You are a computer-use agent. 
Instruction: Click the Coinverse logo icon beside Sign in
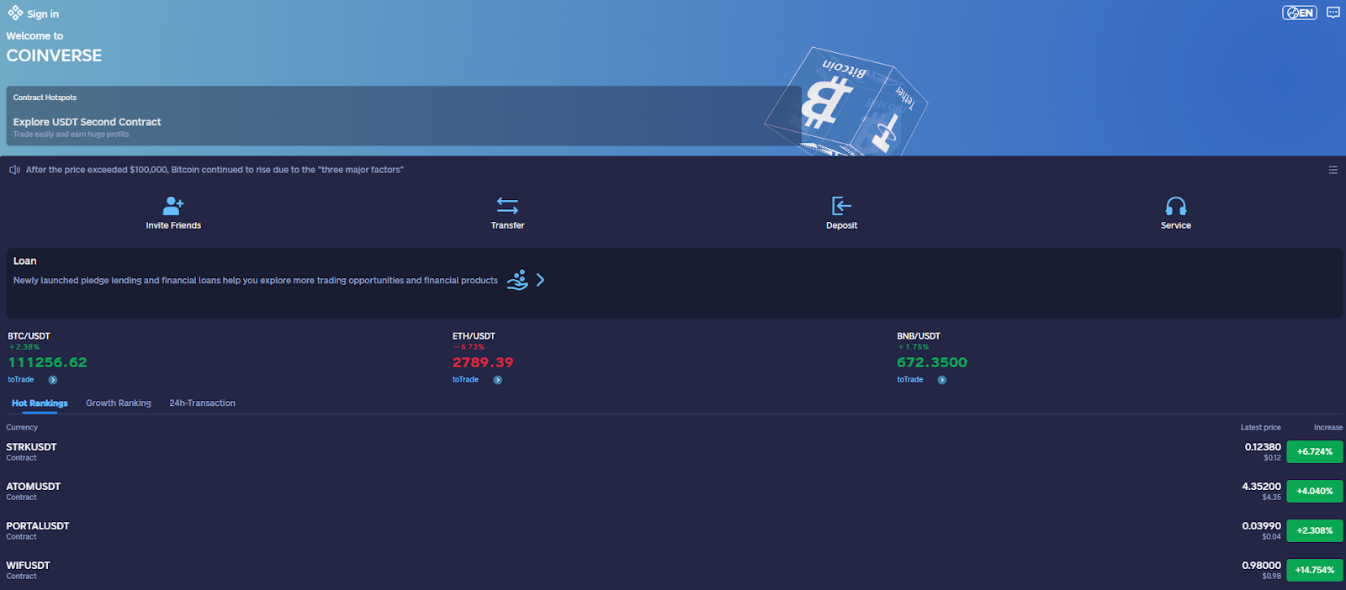coord(15,13)
